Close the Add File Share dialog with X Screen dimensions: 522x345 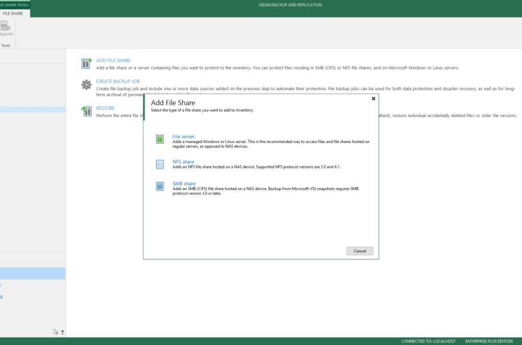(x=373, y=98)
